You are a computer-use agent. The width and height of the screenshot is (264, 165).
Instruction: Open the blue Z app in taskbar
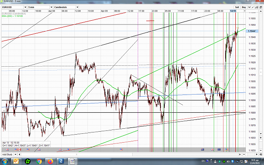click(61, 162)
